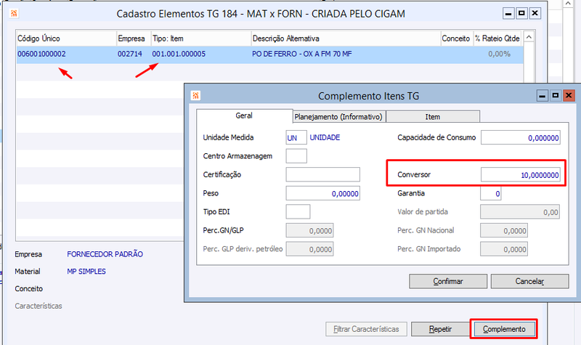This screenshot has width=581, height=345.
Task: Click the Perc.GN/GLP field
Action: (x=309, y=230)
